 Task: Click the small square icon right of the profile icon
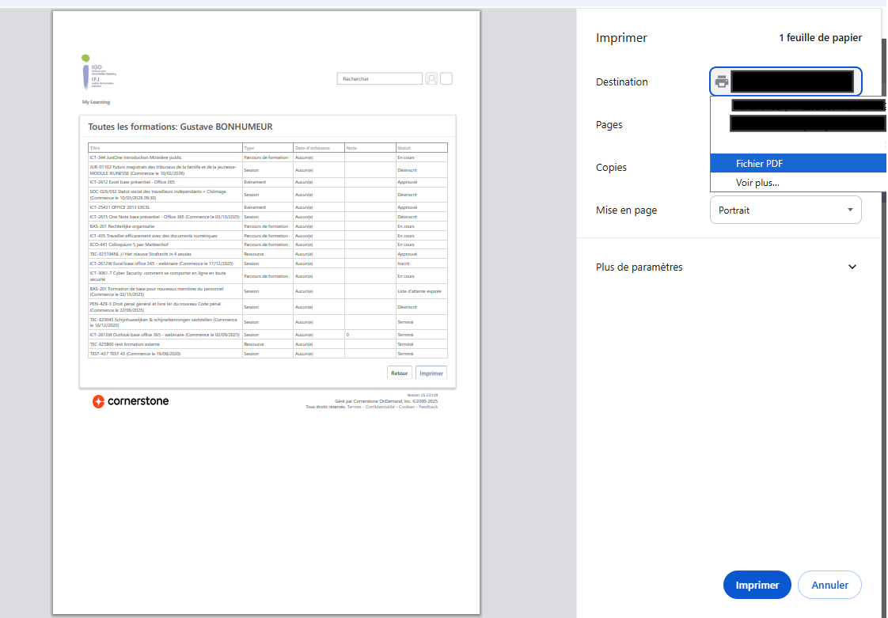click(446, 78)
